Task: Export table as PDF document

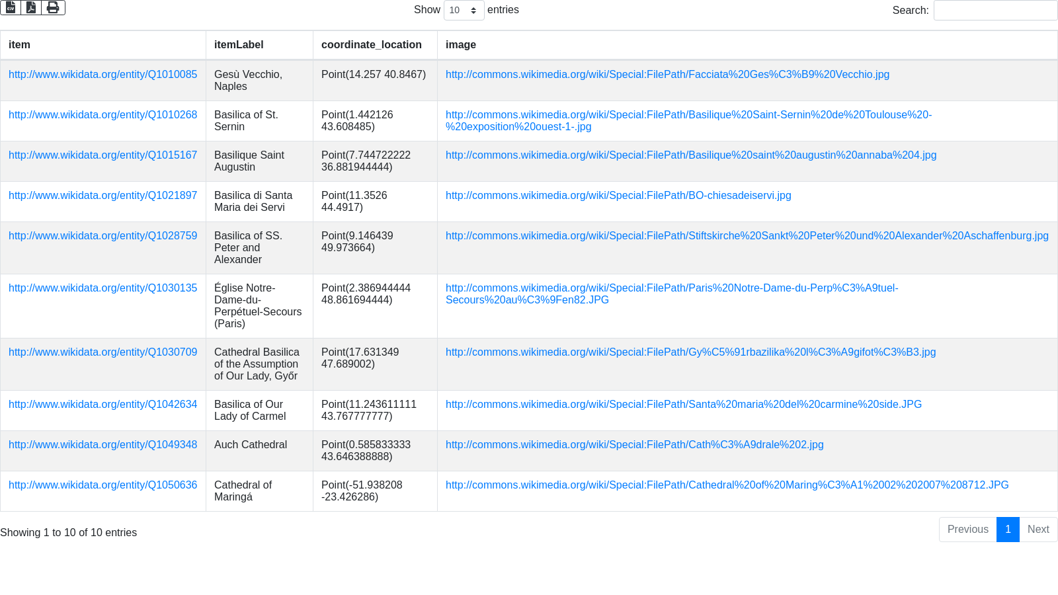Action: [x=31, y=7]
